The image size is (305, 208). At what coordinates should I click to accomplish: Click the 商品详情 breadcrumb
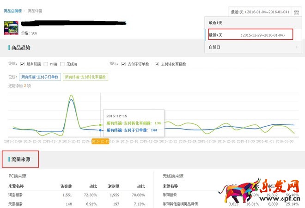(35, 11)
